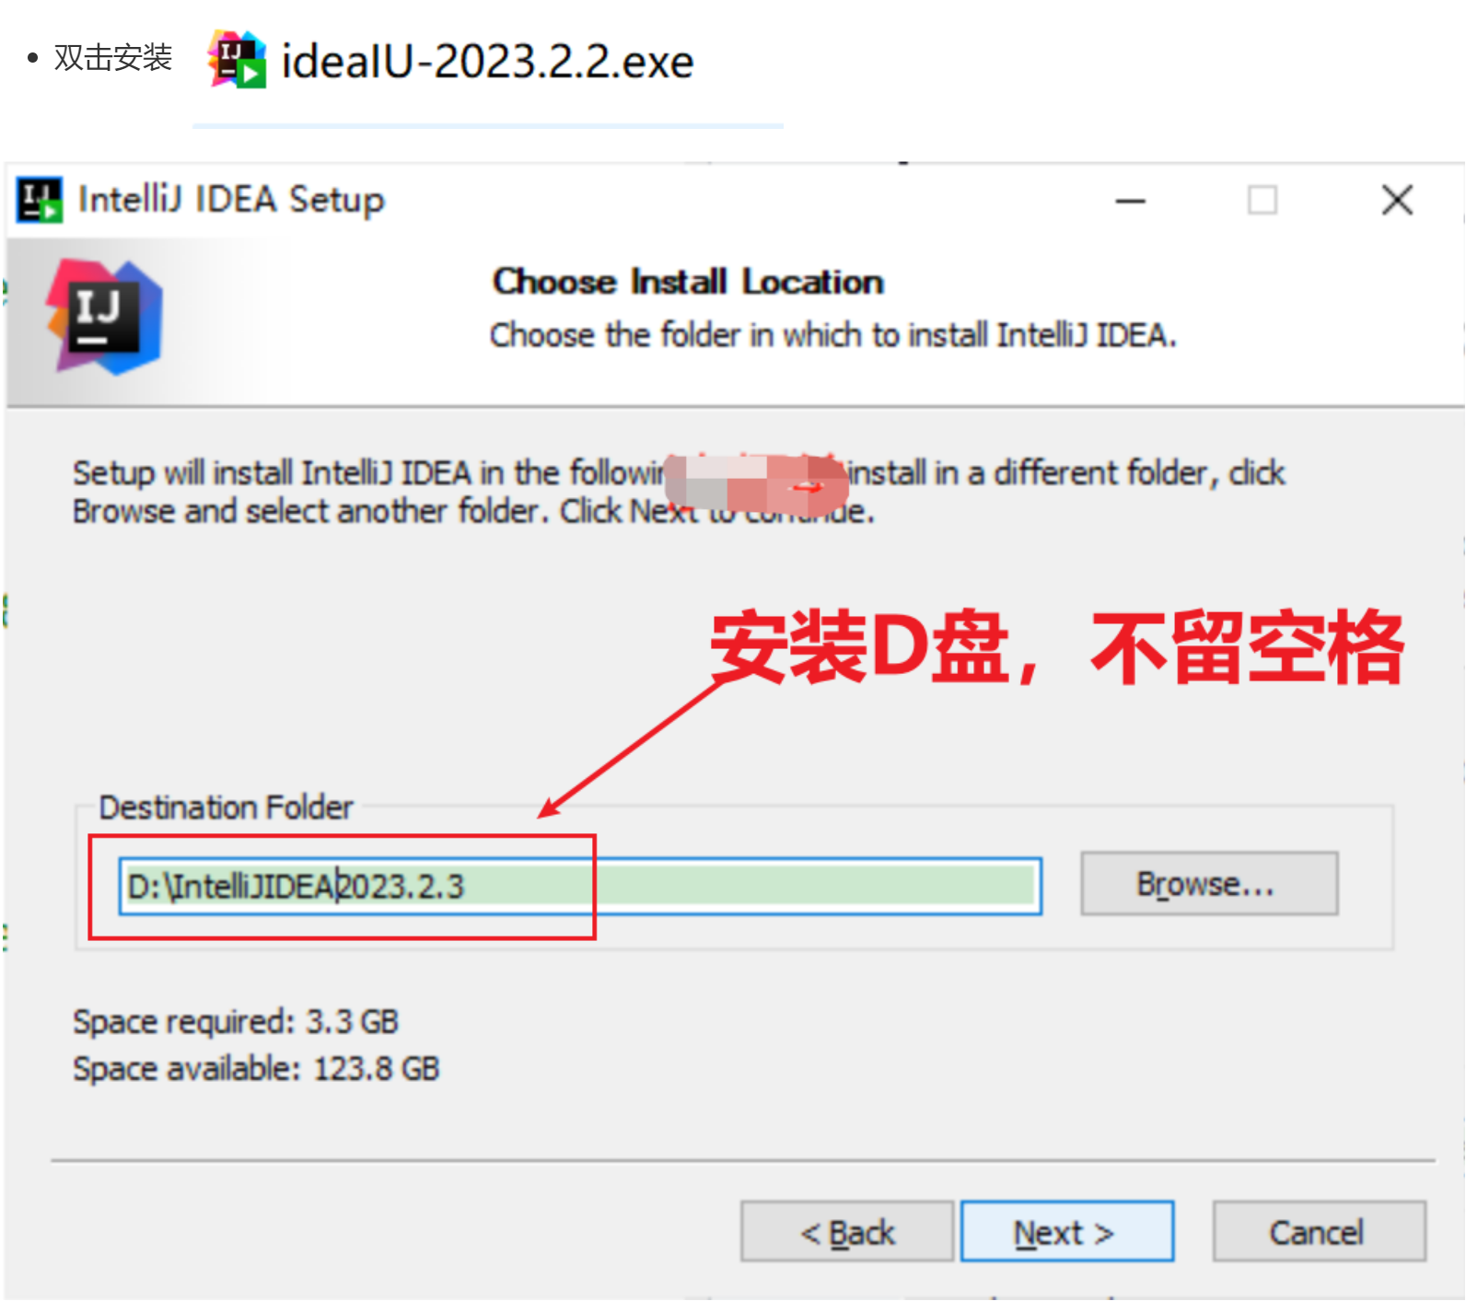Click the disabled maximize window button
This screenshot has height=1301, width=1466.
[1262, 200]
